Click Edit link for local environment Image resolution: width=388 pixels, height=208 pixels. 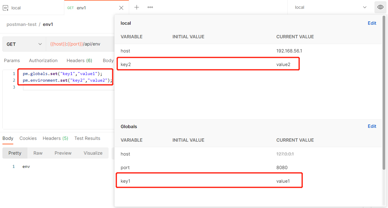pos(372,23)
